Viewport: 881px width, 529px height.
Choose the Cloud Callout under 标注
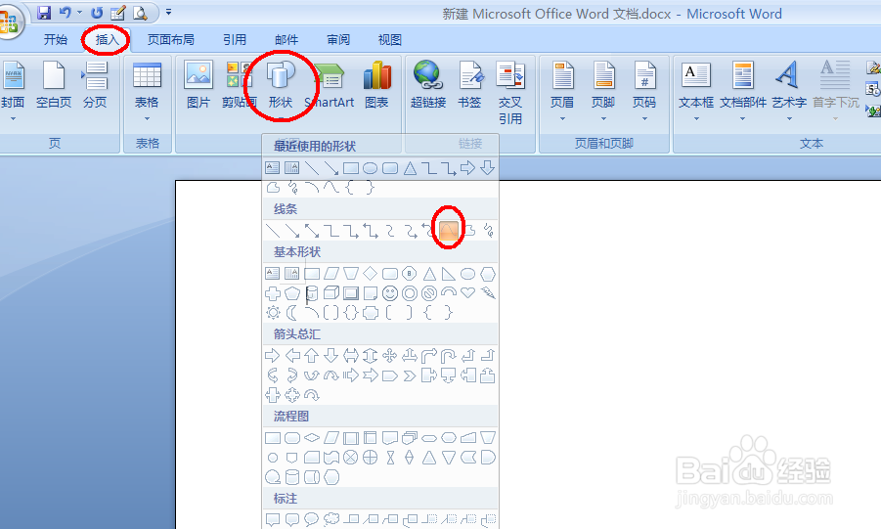tap(331, 518)
